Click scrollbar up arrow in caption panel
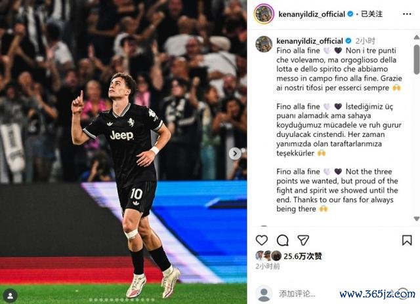The image size is (420, 304). 417,37
